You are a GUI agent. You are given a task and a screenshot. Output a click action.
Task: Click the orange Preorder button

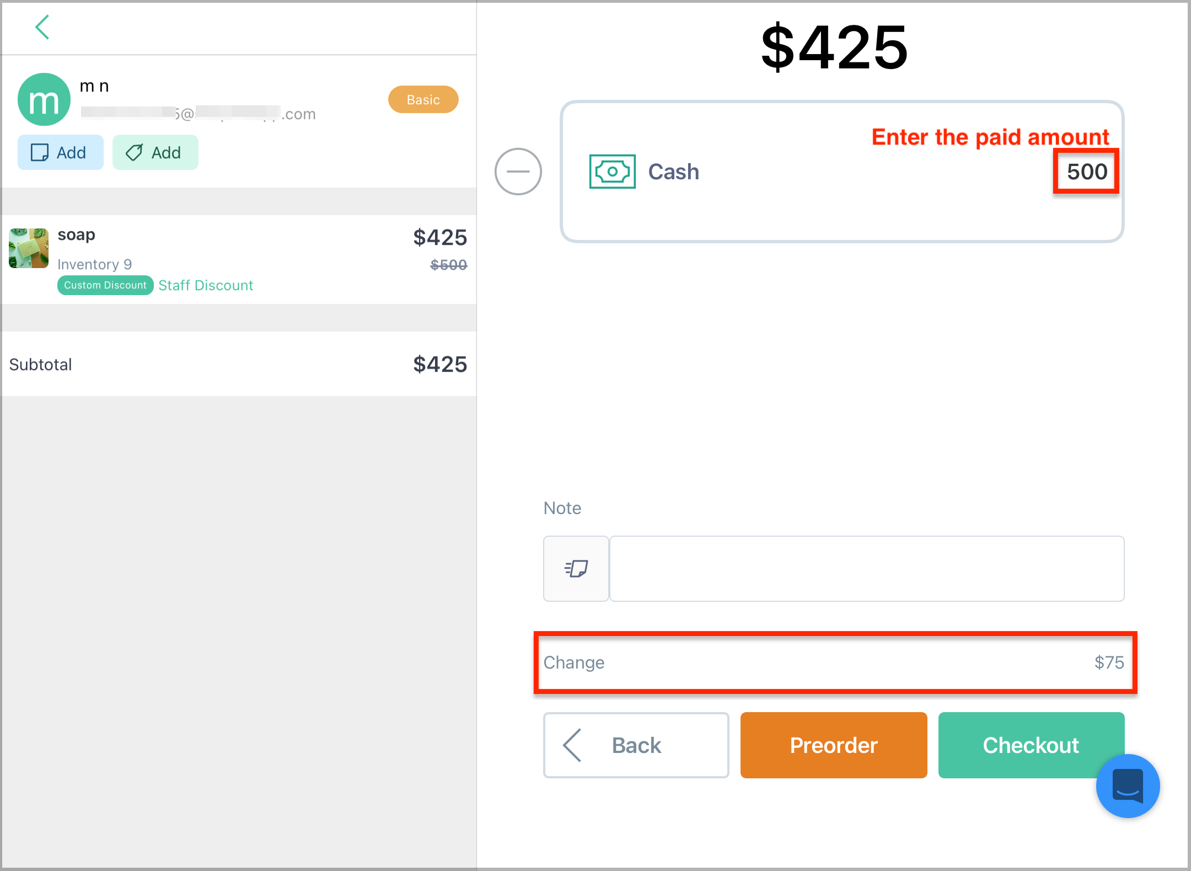[834, 745]
